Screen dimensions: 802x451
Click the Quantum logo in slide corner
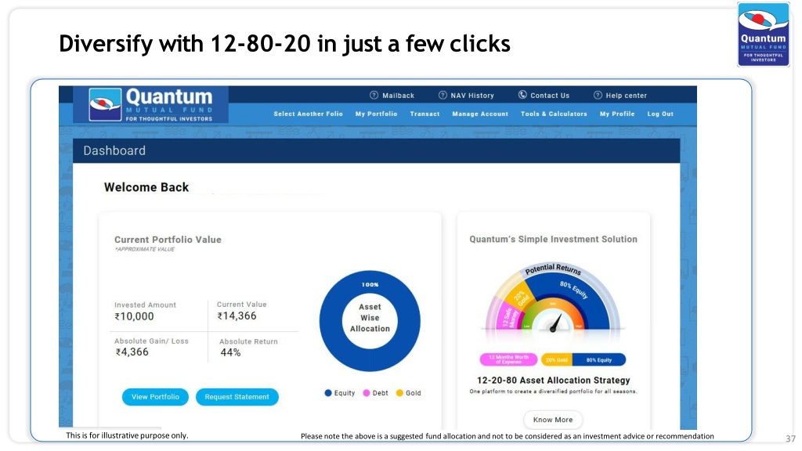[763, 34]
